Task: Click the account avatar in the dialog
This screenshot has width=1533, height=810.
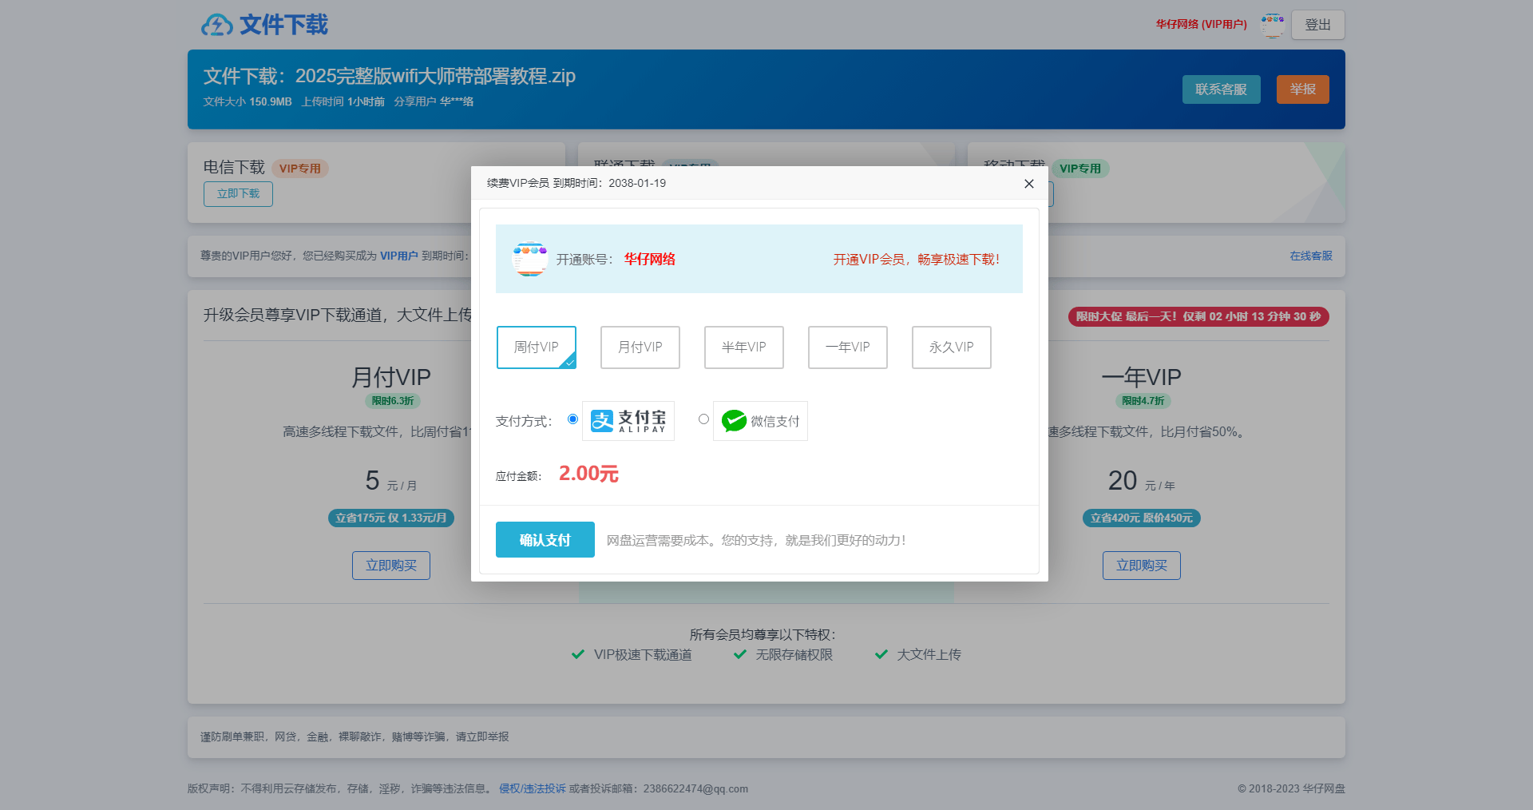Action: point(529,259)
